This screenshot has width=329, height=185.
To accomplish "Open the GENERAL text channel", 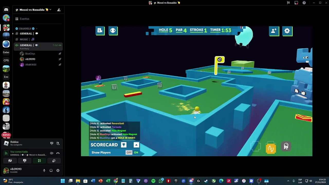I will (x=39, y=33).
